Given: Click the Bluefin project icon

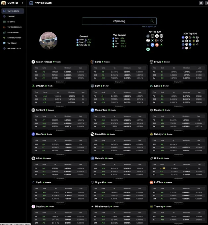Looking at the screenshot, I should tap(33, 134).
